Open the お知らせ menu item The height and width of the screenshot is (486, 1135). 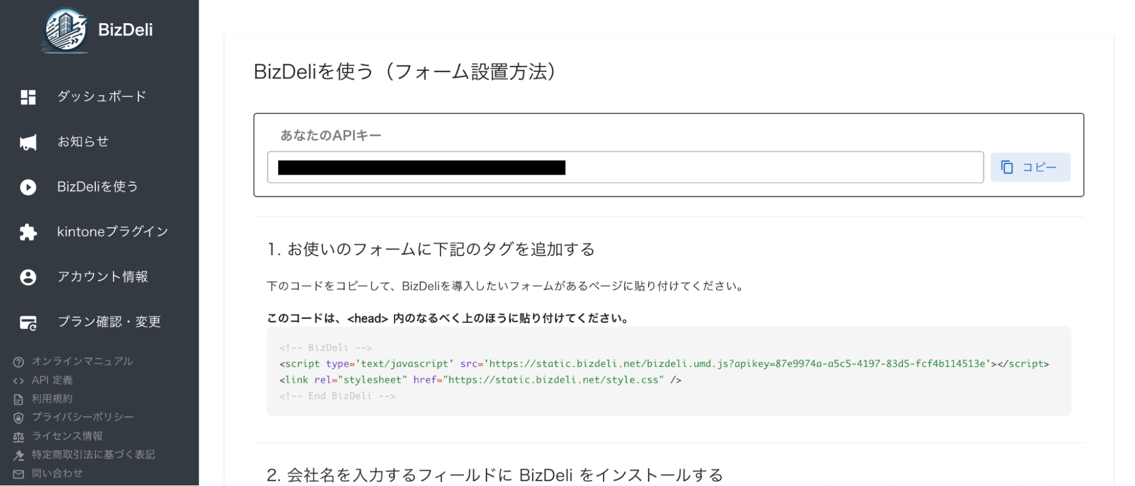tap(83, 141)
